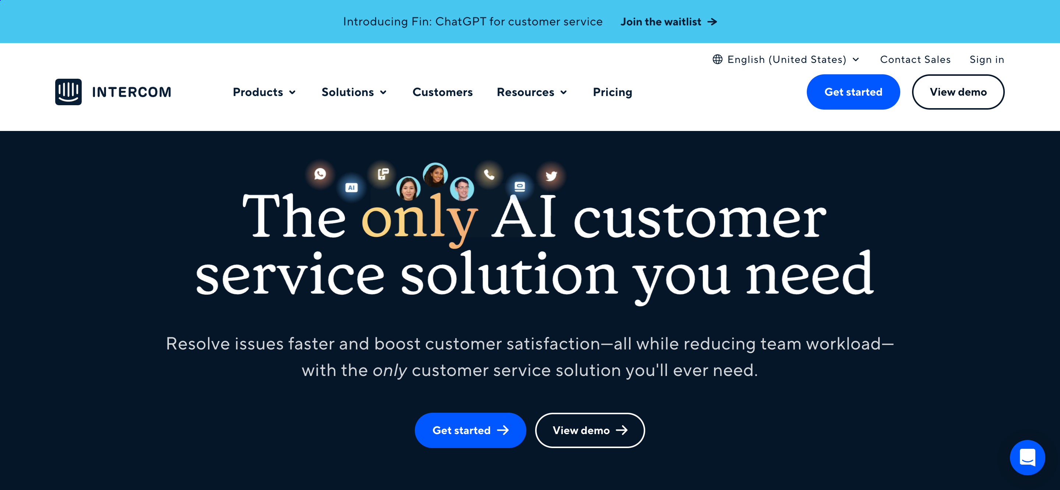Click the Get started blue button
Viewport: 1060px width, 490px height.
coord(853,92)
